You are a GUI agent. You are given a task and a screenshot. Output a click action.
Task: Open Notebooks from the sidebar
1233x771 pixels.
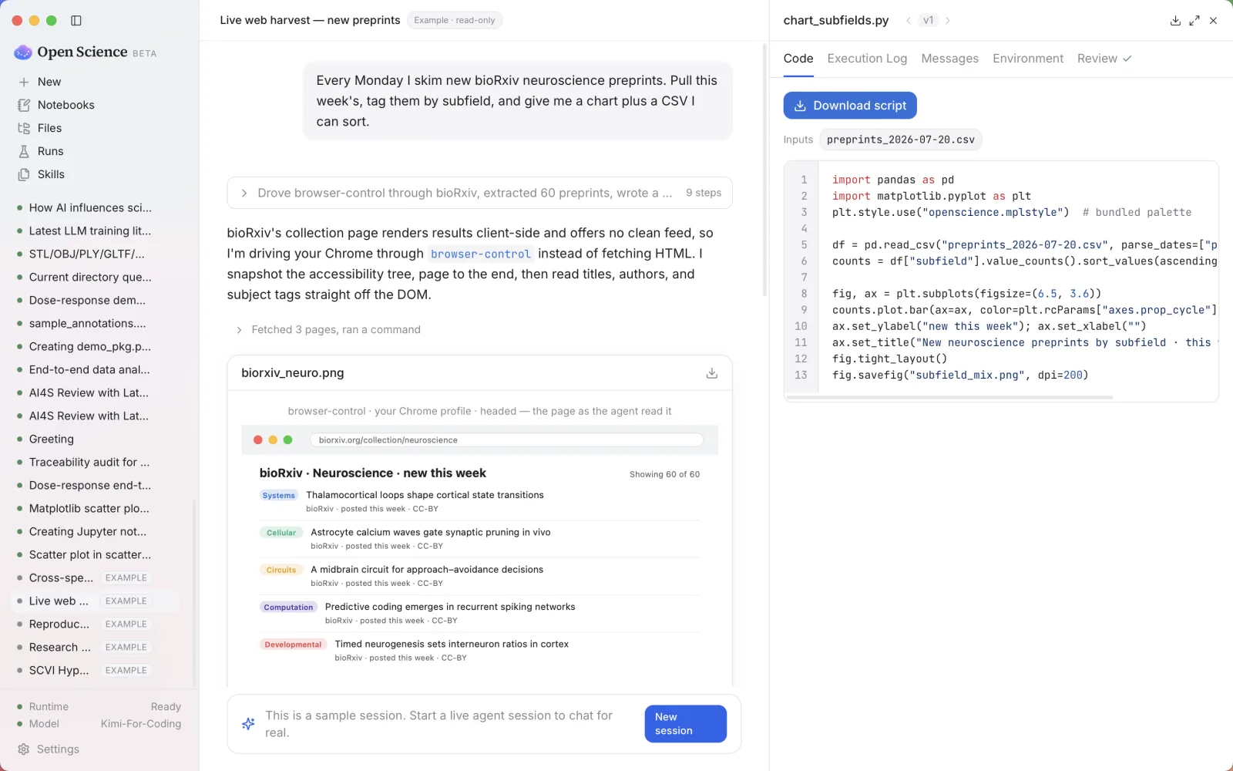[66, 105]
